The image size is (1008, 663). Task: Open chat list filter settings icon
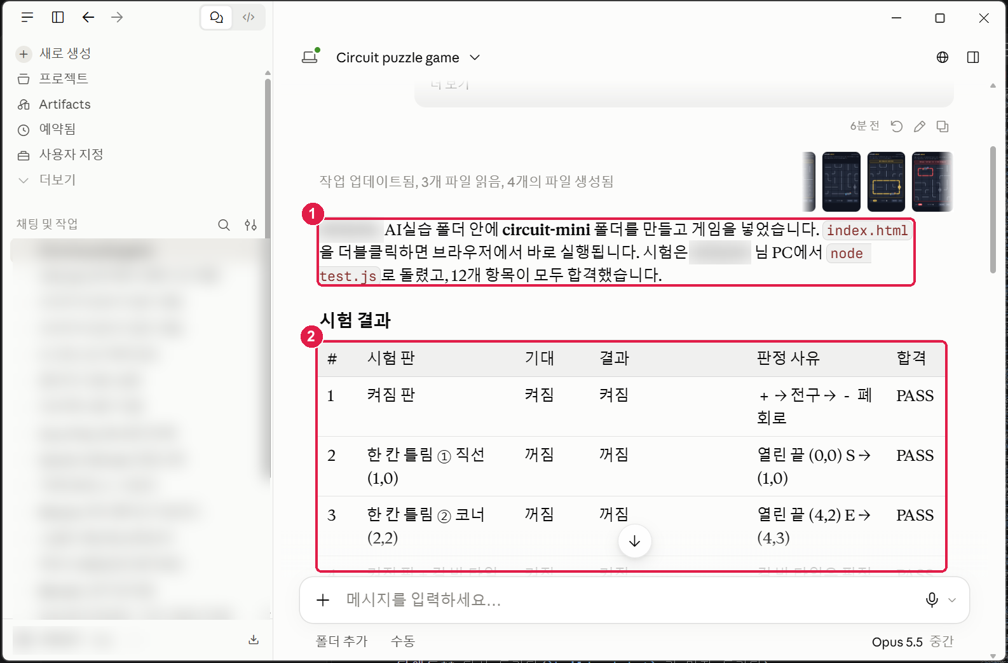(x=251, y=224)
